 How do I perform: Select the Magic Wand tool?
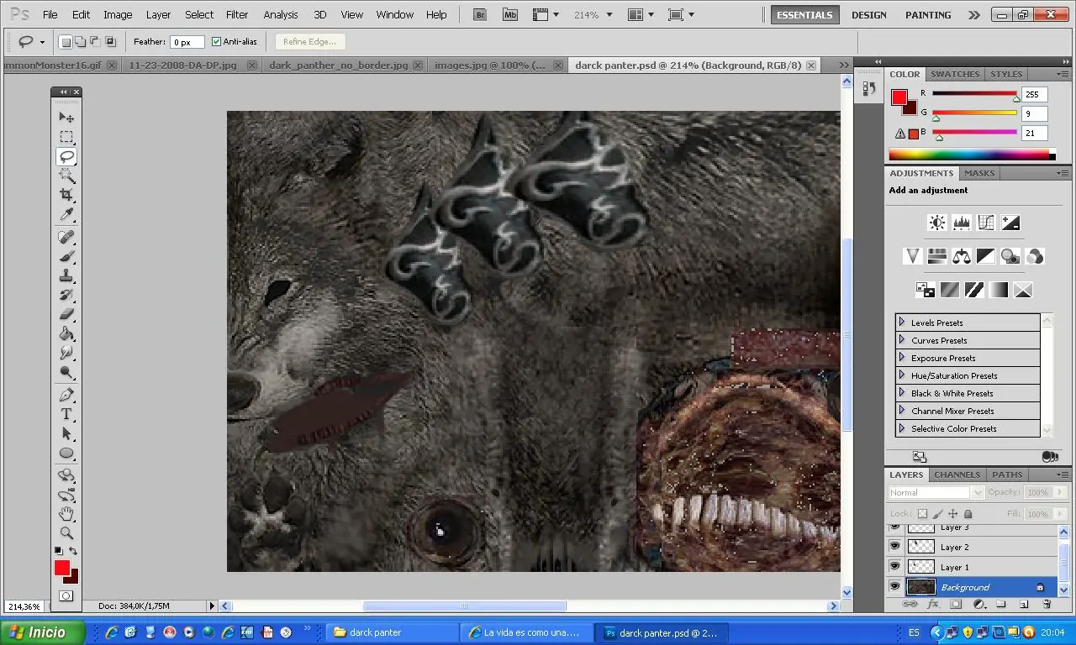pyautogui.click(x=66, y=176)
